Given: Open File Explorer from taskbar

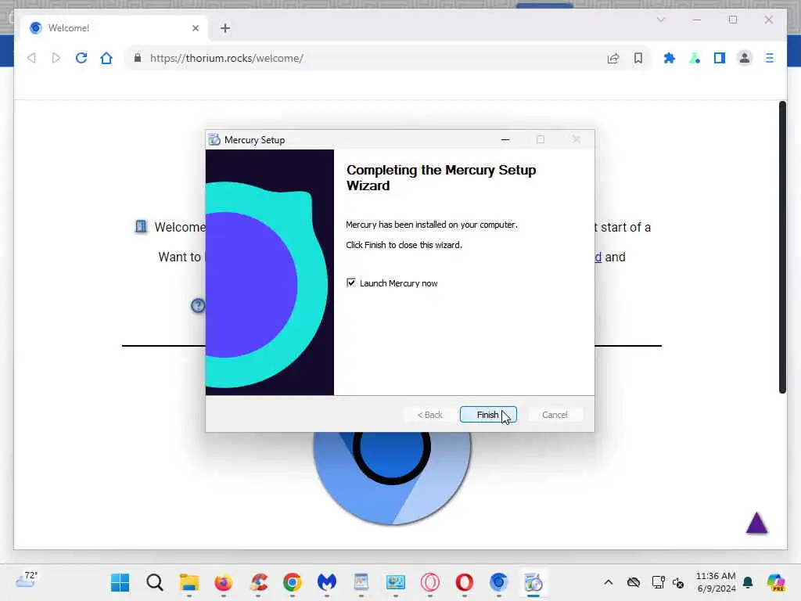Looking at the screenshot, I should coord(189,582).
